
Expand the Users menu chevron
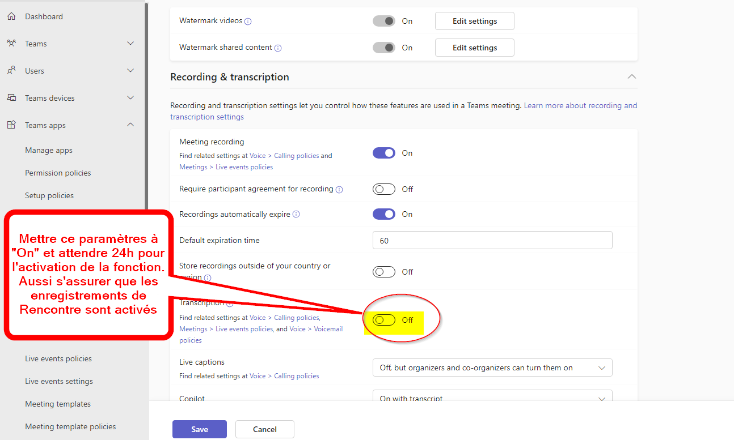[x=130, y=71]
